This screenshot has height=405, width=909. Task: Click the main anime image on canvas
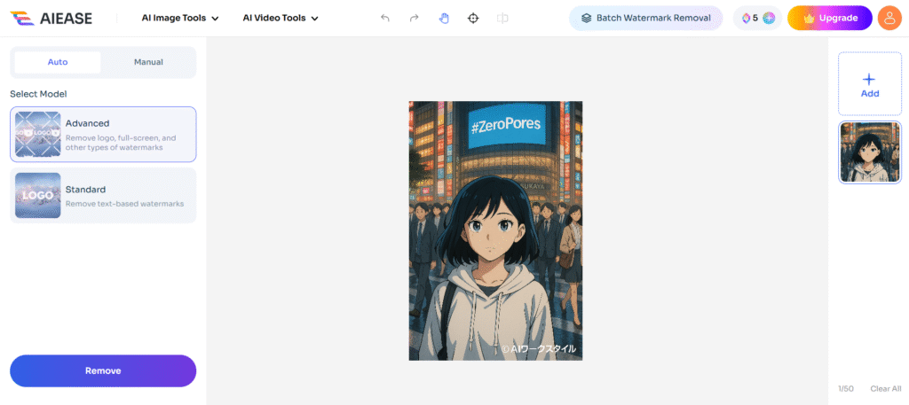495,230
